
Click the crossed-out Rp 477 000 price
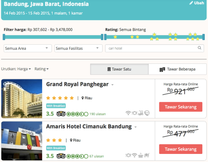point(181,133)
